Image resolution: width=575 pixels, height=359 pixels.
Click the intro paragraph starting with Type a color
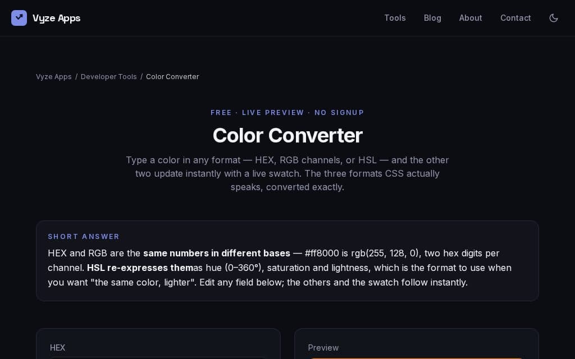[287, 174]
